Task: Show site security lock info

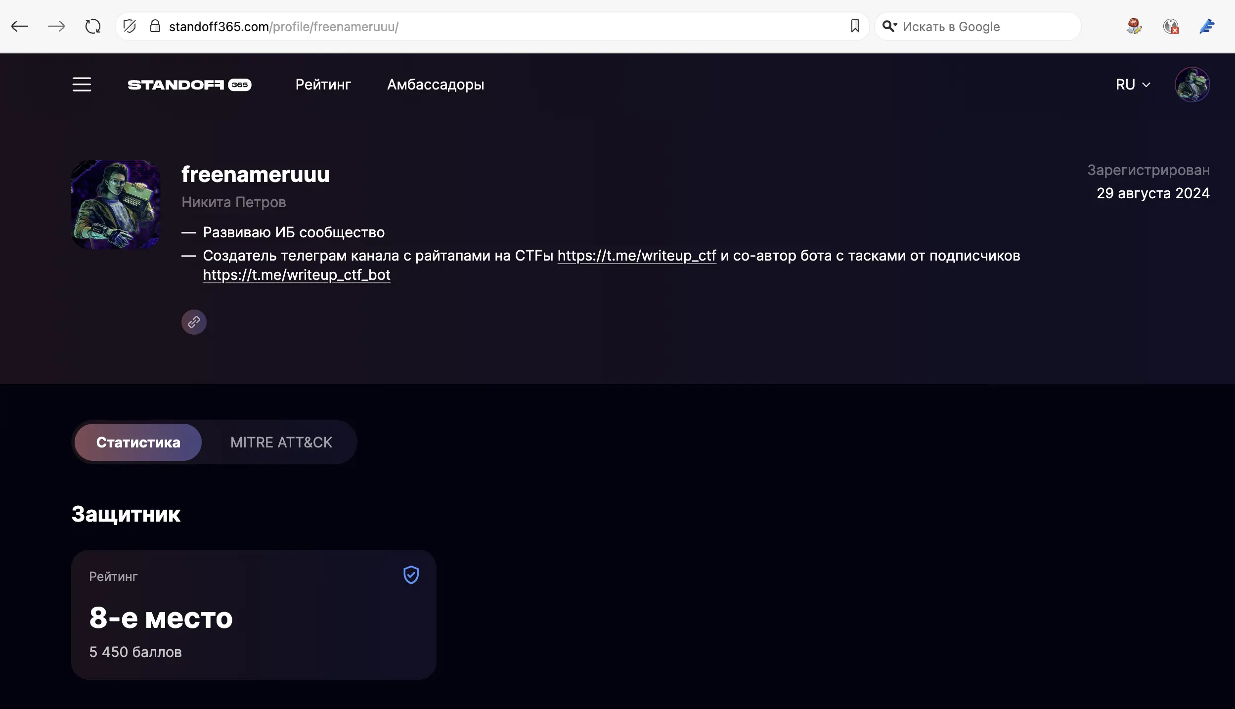Action: click(x=155, y=26)
